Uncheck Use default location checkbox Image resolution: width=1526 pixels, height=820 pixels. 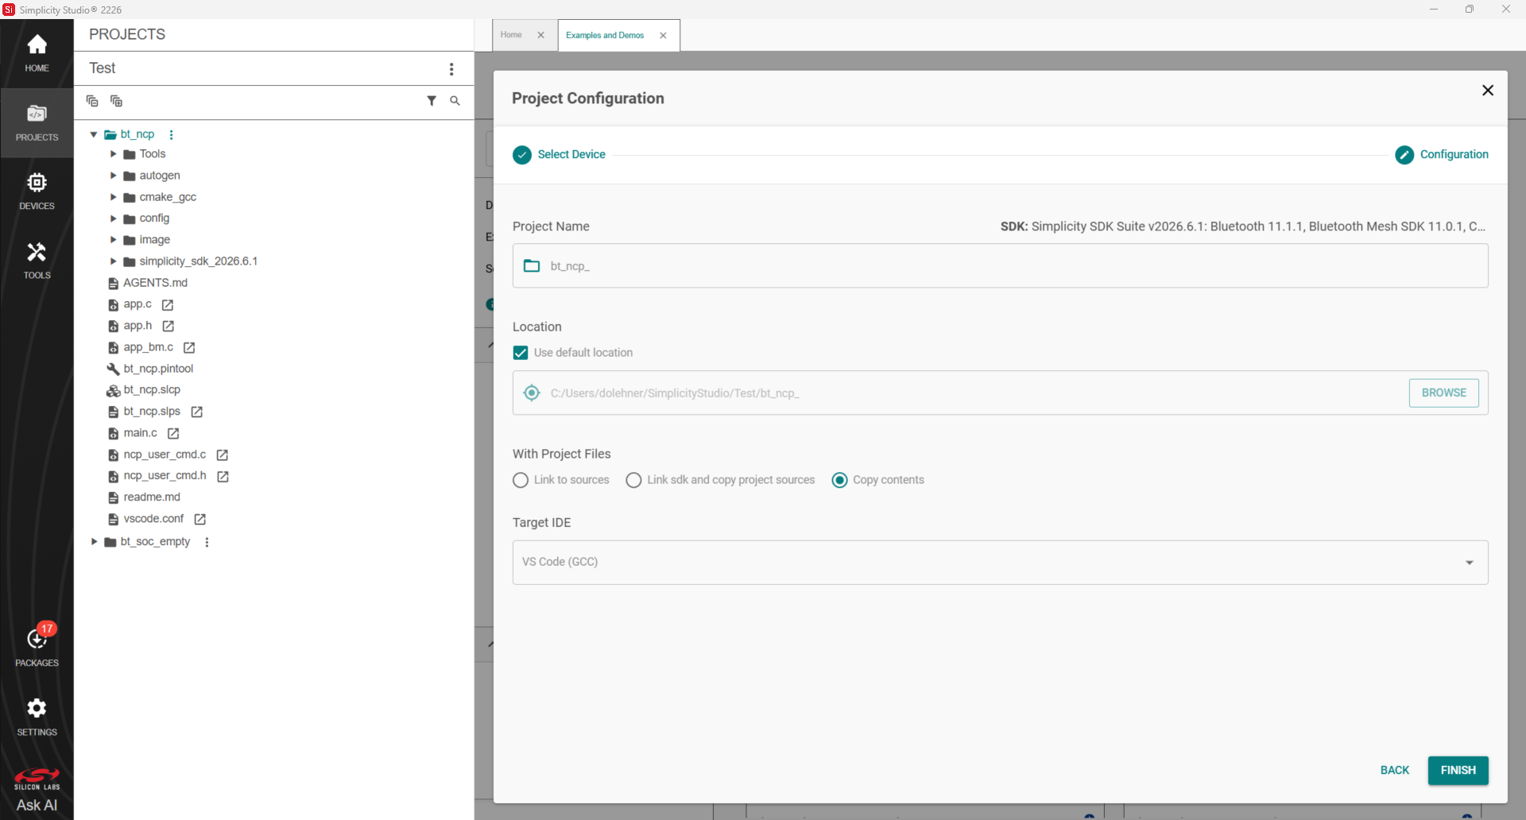(521, 353)
